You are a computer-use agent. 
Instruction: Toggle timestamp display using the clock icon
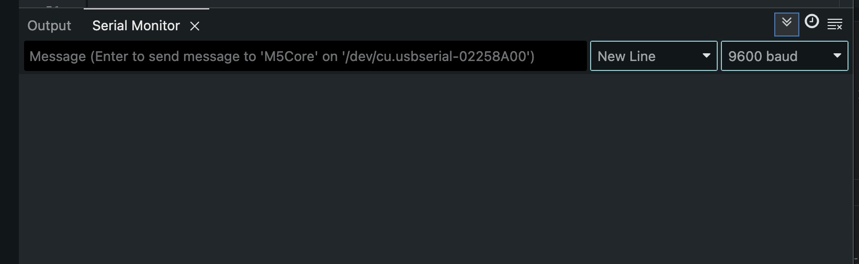pyautogui.click(x=811, y=22)
